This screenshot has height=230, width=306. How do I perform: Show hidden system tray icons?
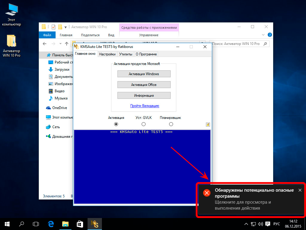(246, 224)
